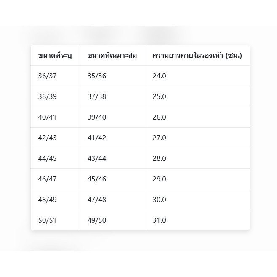The width and height of the screenshot is (277, 277).
Task: Select the 36/37 size cell
Action: point(55,76)
